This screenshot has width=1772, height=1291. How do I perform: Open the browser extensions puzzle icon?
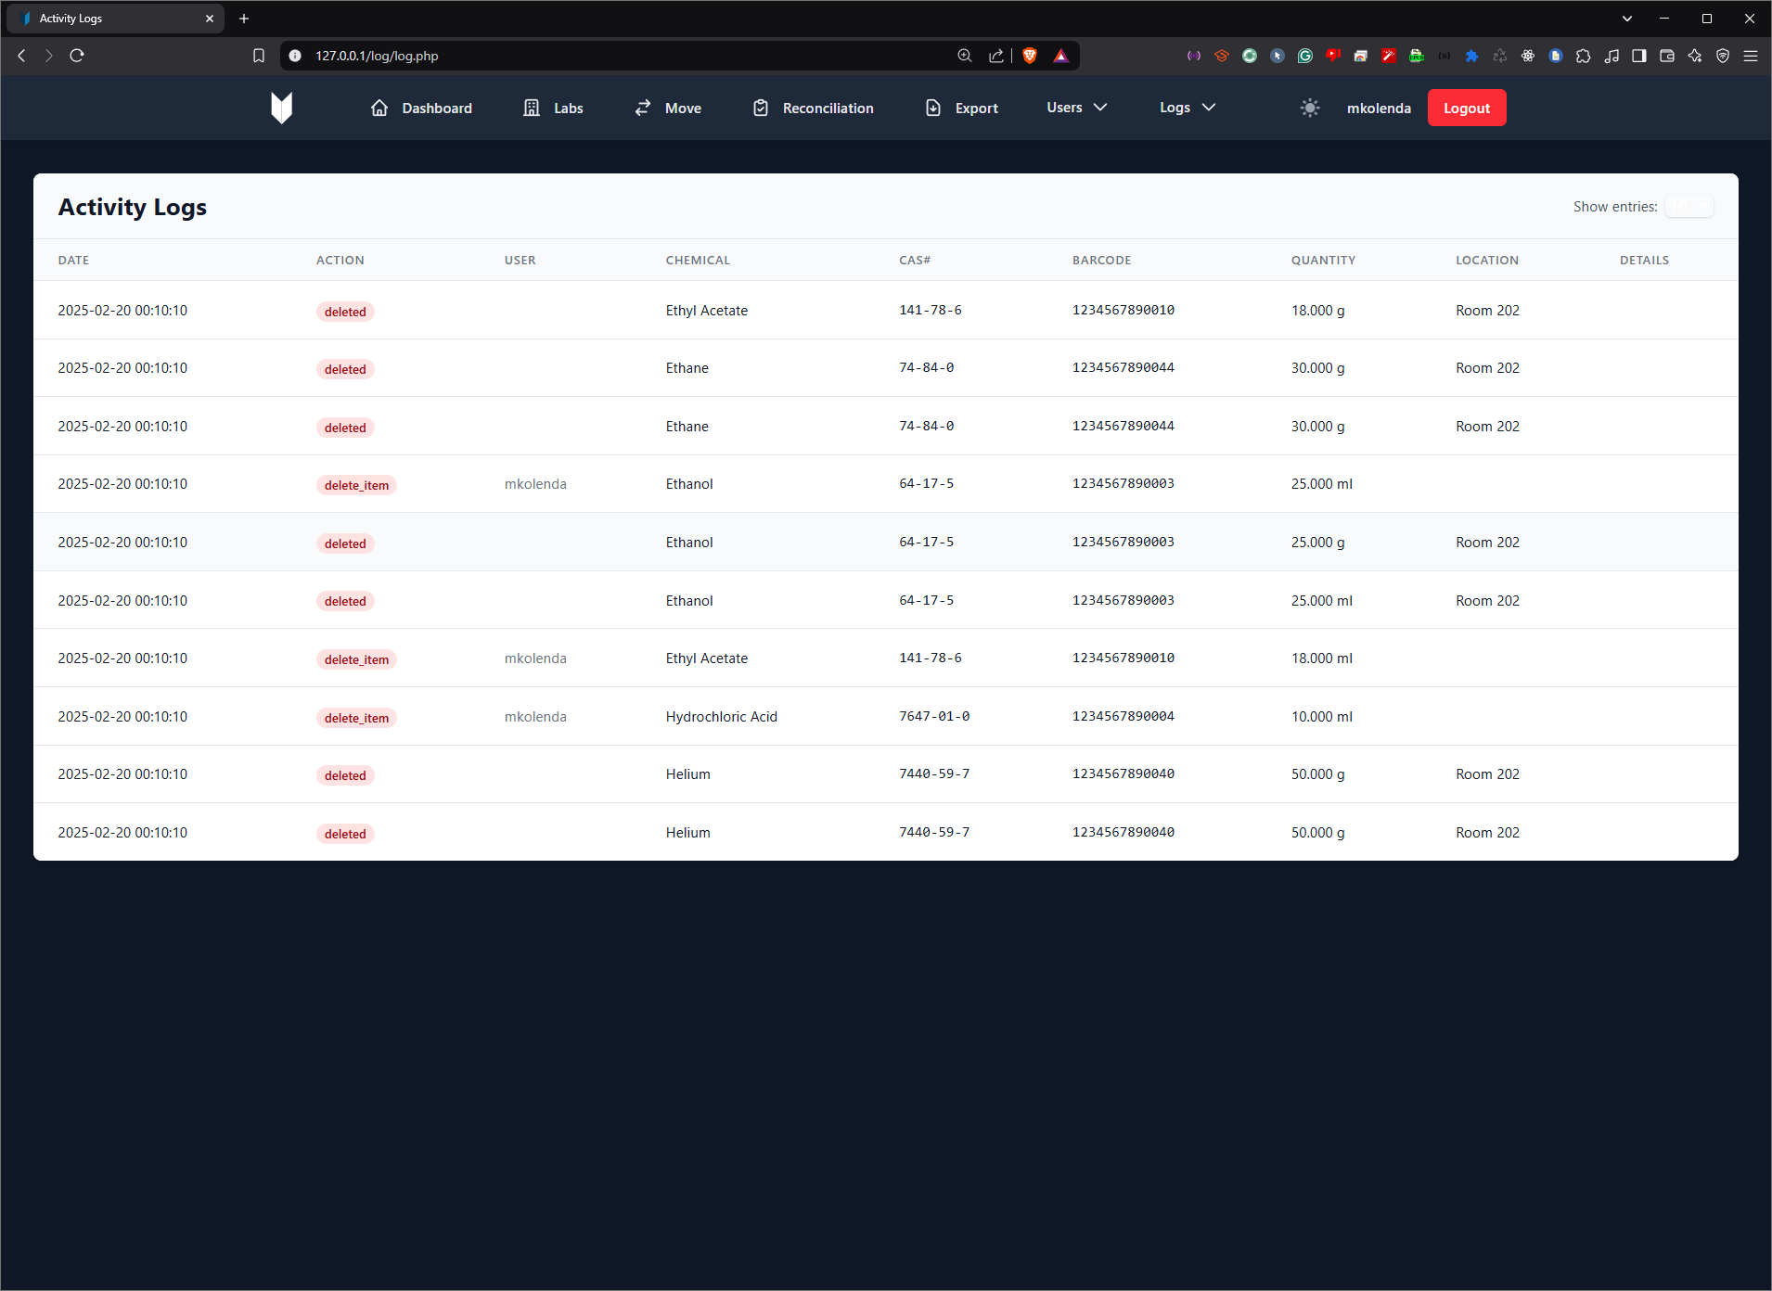tap(1584, 56)
